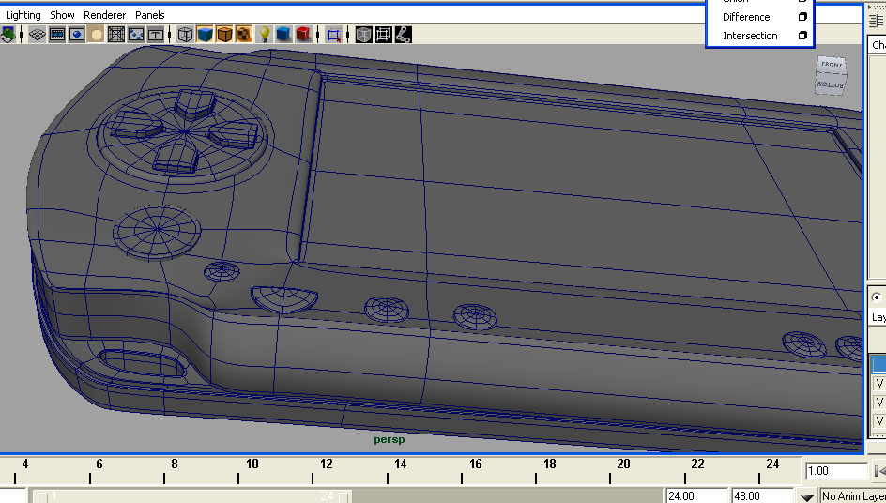The height and width of the screenshot is (503, 886).
Task: Switch to Wireframe display cube icon
Action: [x=185, y=35]
